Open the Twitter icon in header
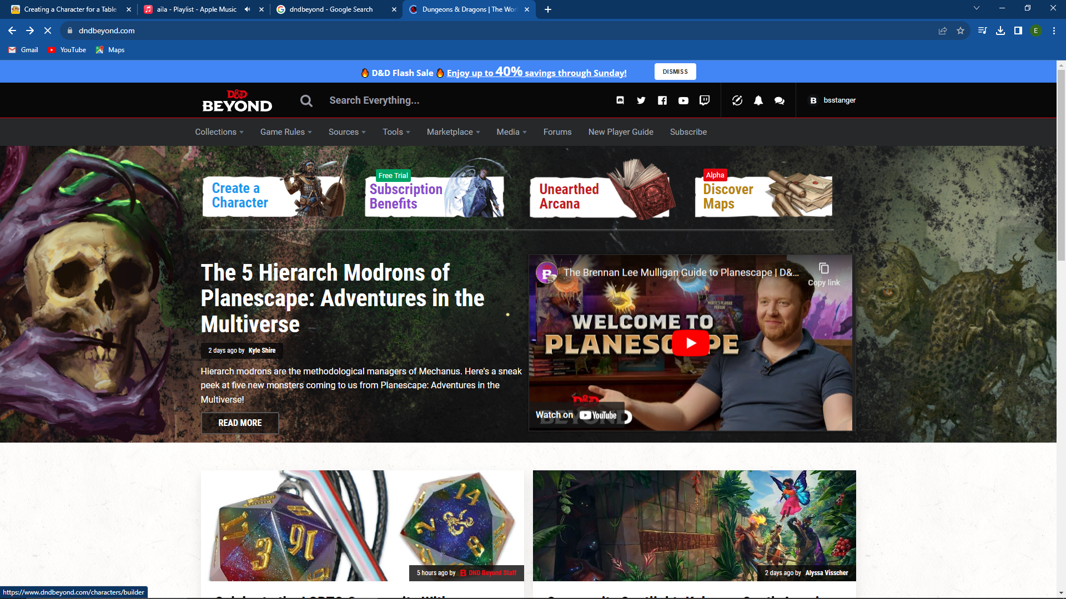The height and width of the screenshot is (599, 1066). click(641, 100)
